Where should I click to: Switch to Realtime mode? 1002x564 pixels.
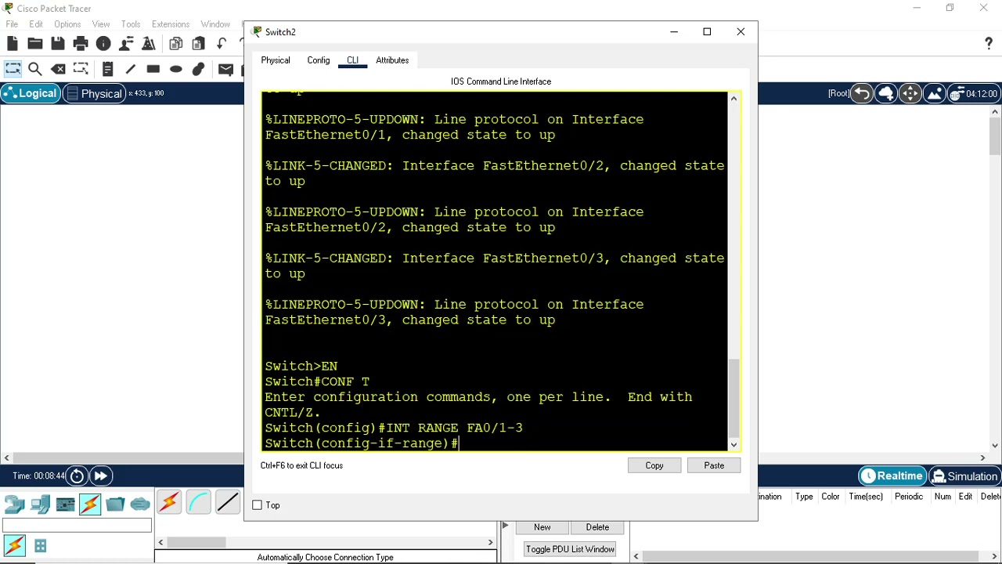coord(892,476)
